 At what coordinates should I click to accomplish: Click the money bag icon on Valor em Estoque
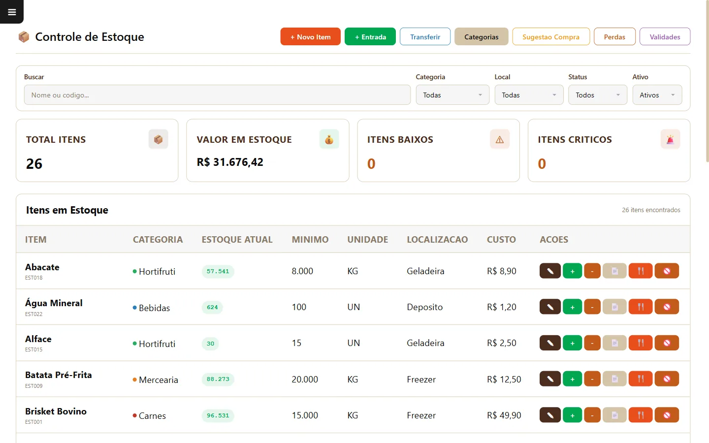(329, 139)
